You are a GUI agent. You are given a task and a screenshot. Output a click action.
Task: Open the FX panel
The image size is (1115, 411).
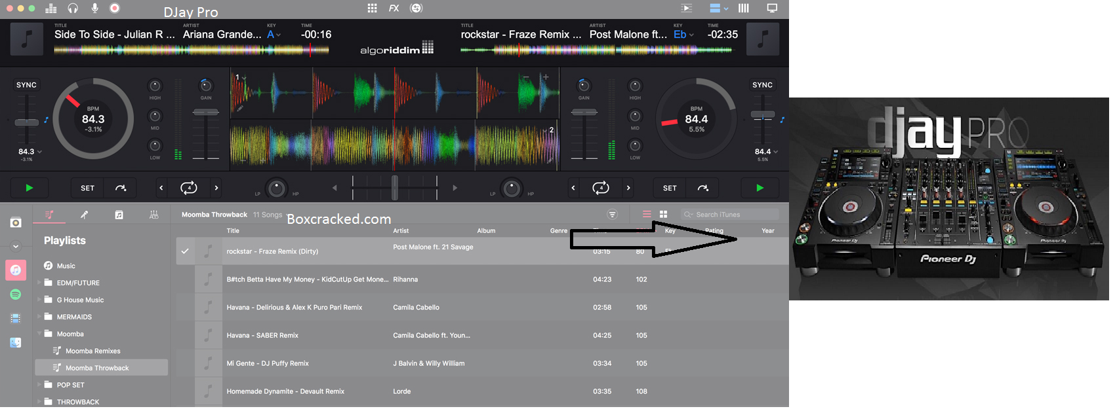pyautogui.click(x=394, y=9)
